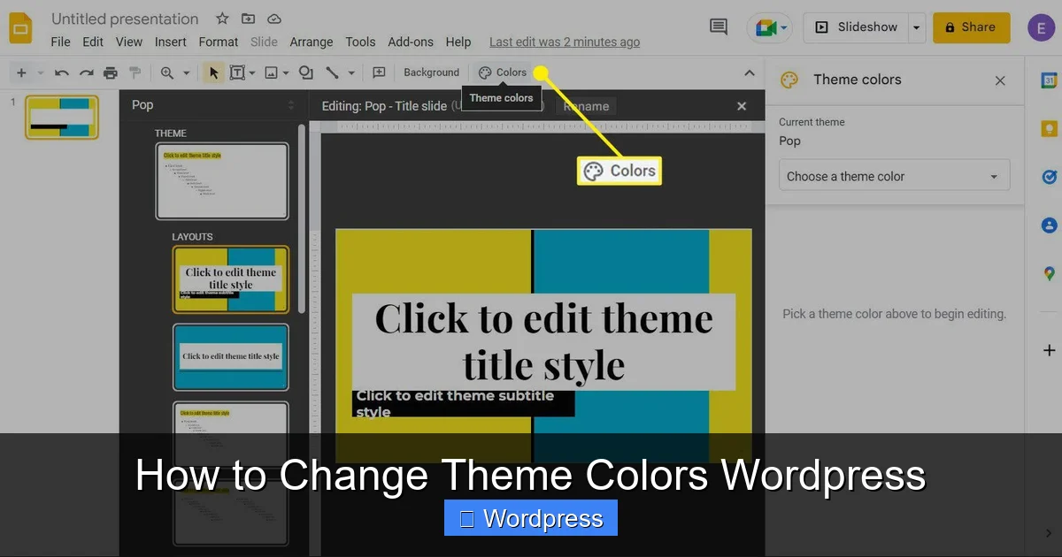Open Google Tasks in the side panel

pos(1049,177)
